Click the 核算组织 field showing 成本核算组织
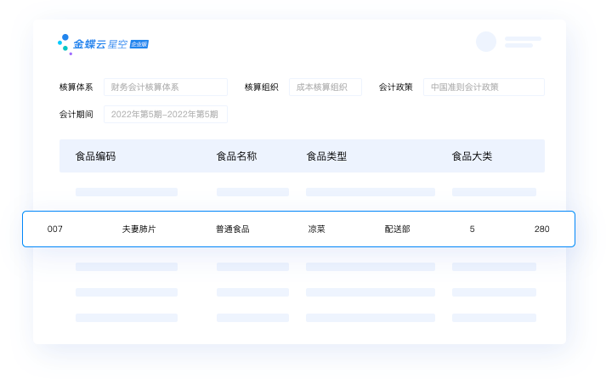 pyautogui.click(x=325, y=87)
